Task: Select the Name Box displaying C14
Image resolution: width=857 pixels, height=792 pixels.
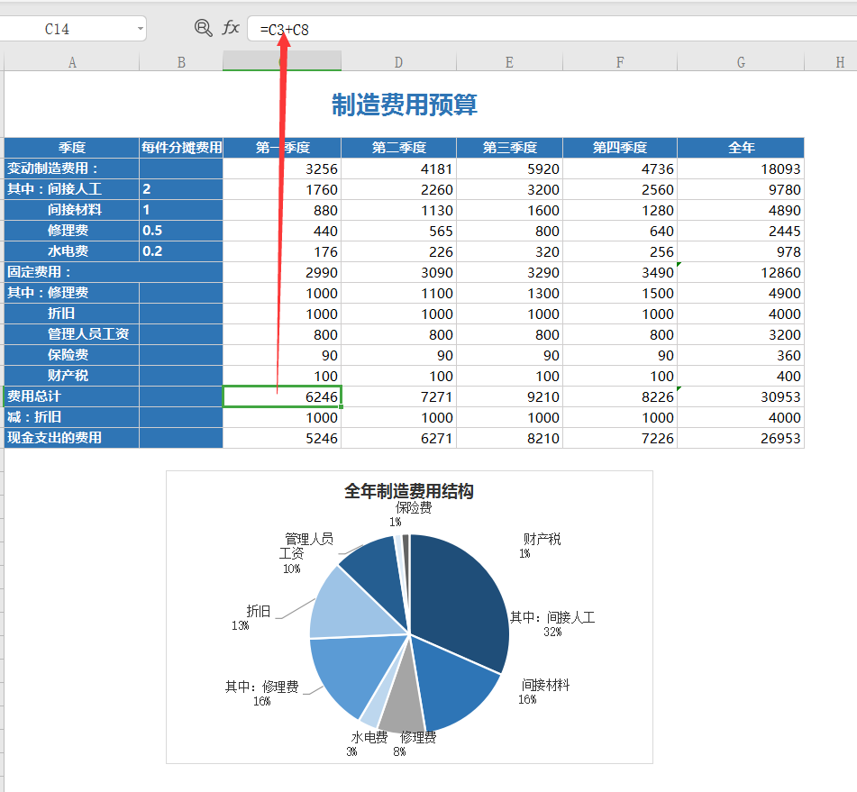Action: pos(63,28)
